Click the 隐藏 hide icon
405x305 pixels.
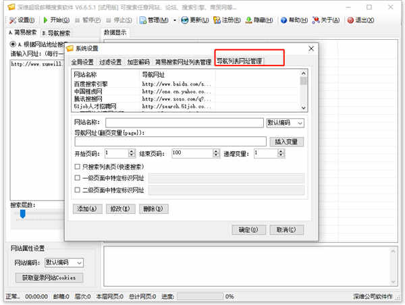(x=259, y=20)
